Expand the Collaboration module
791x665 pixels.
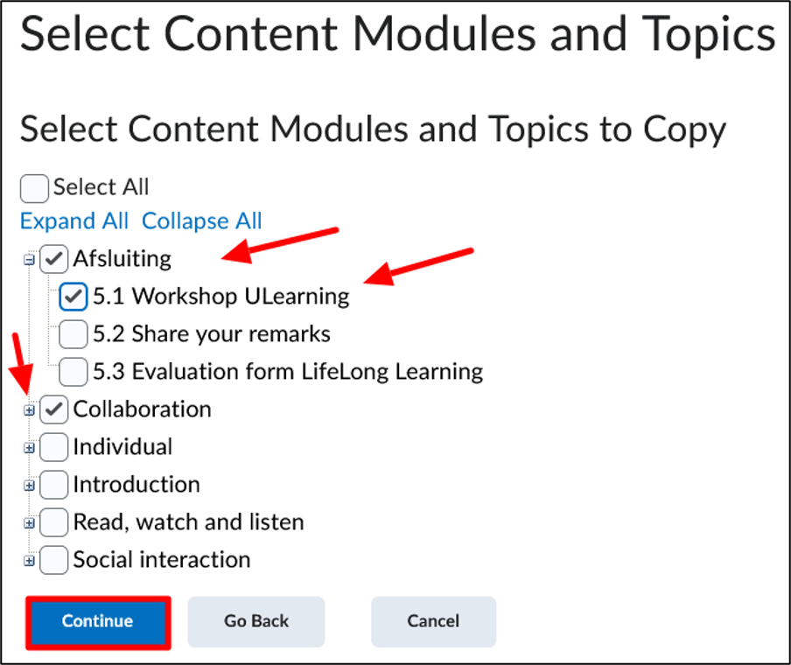tap(29, 410)
